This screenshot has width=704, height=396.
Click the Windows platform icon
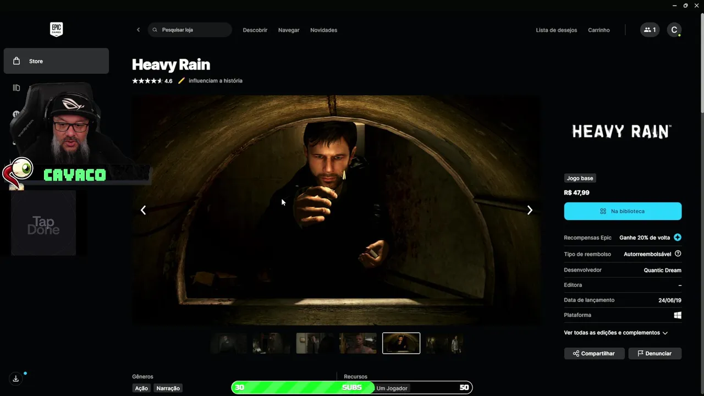[678, 315]
